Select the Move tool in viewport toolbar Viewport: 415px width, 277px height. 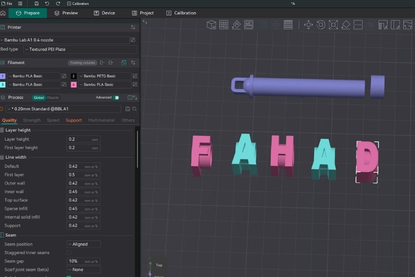[308, 25]
